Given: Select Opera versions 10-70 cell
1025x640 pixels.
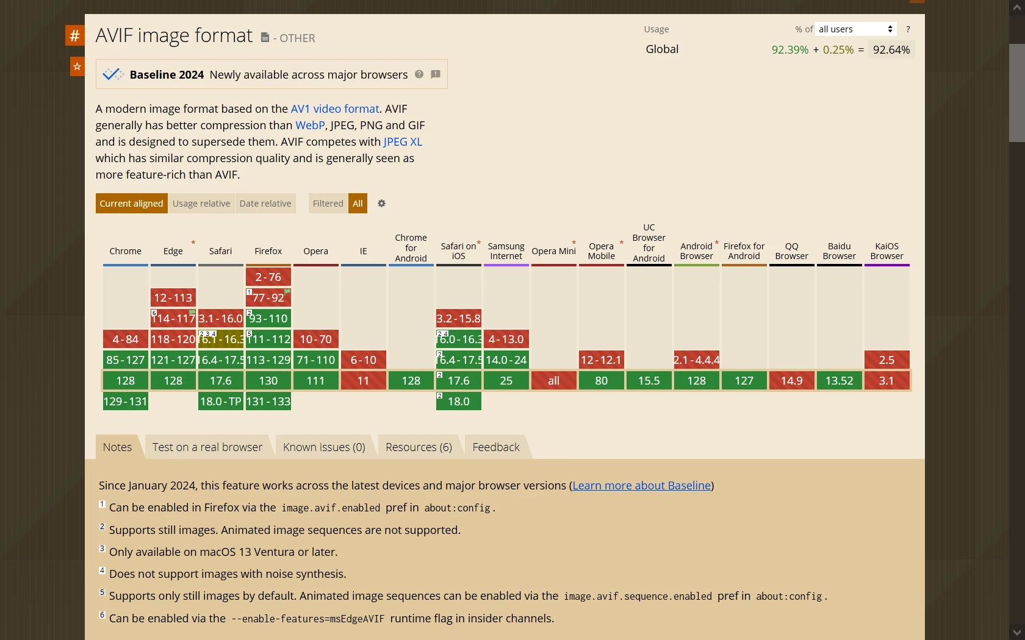Looking at the screenshot, I should point(316,339).
